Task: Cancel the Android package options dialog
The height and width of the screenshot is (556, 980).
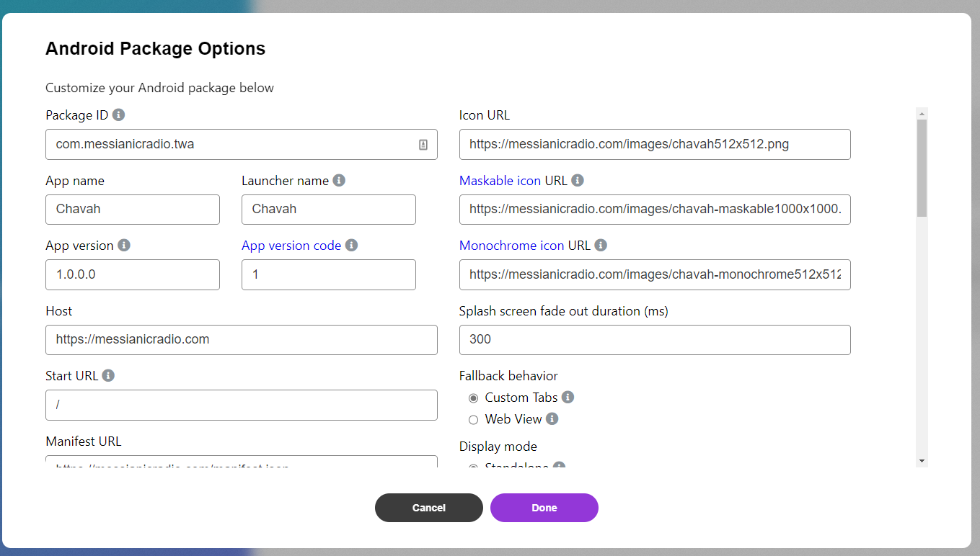Action: [x=428, y=507]
